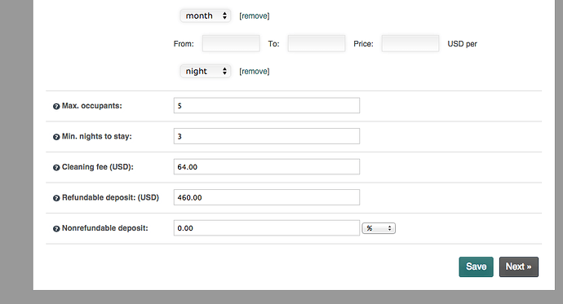Focus the To date field

coord(317,43)
